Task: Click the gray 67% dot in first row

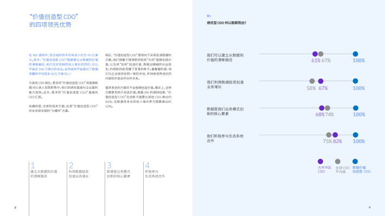Action: pos(320,54)
